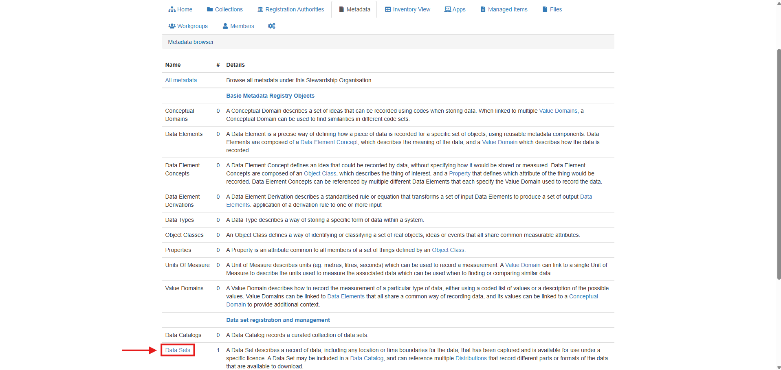781x370 pixels.
Task: Switch to the Metadata tab
Action: [x=354, y=9]
